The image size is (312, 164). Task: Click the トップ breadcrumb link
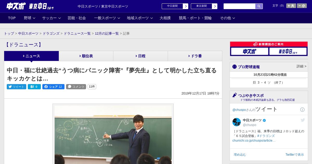[x=9, y=34]
